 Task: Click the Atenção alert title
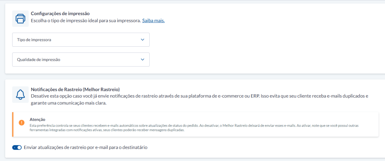pyautogui.click(x=37, y=119)
